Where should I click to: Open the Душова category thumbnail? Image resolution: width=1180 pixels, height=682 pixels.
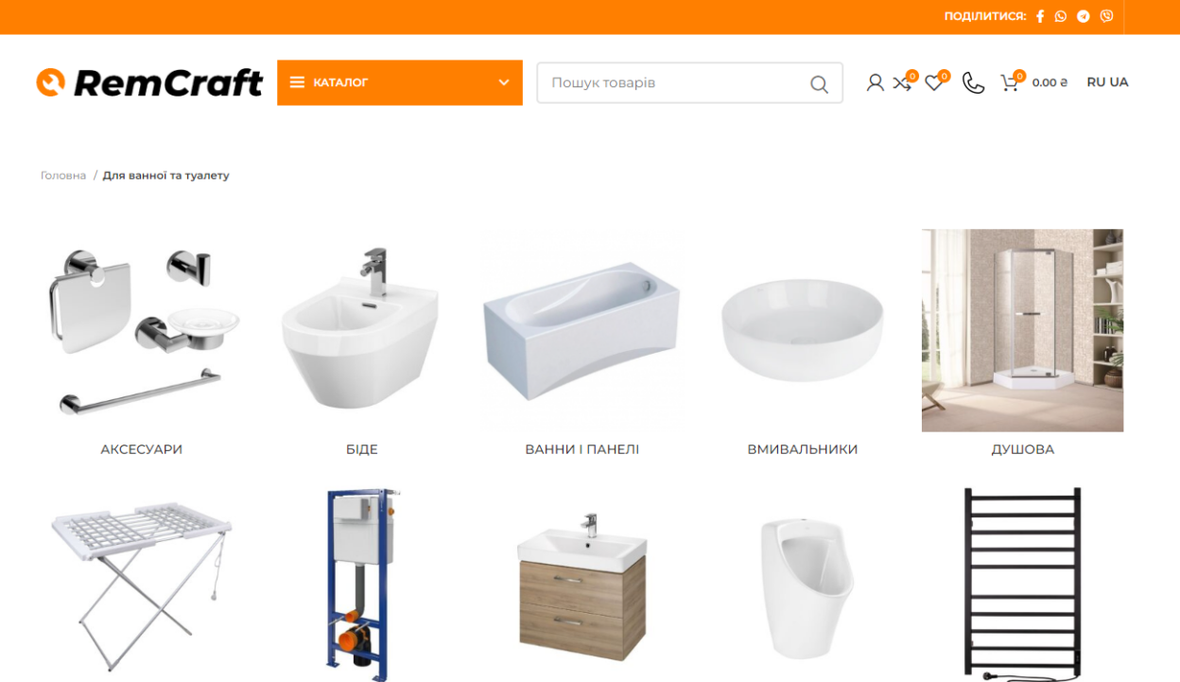pyautogui.click(x=1022, y=330)
